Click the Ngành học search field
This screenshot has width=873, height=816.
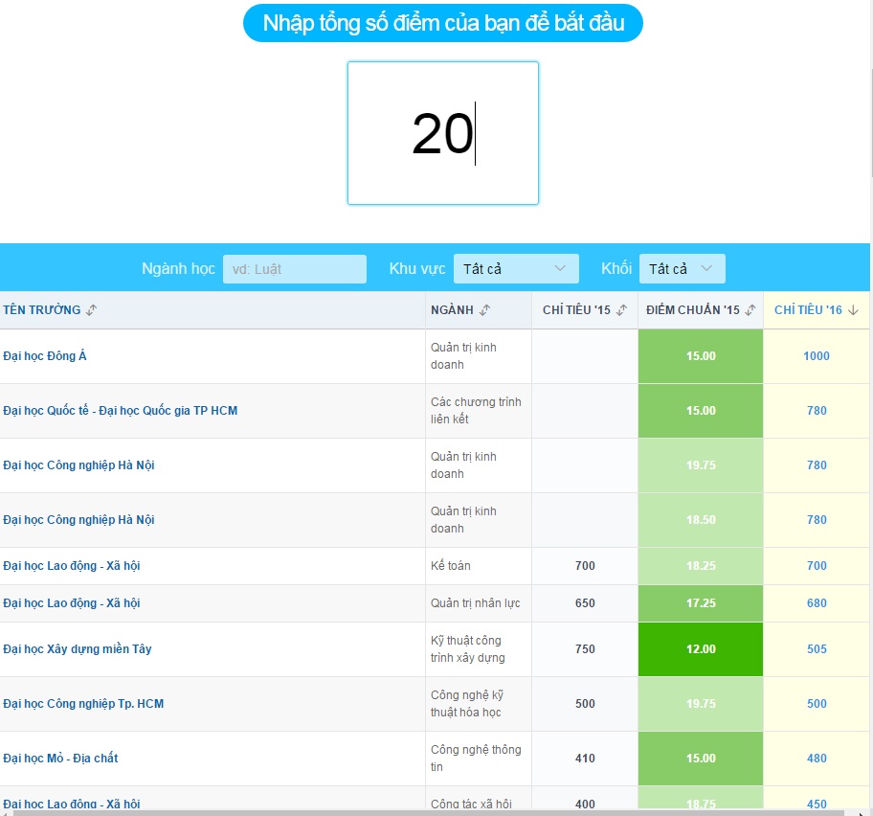(294, 269)
